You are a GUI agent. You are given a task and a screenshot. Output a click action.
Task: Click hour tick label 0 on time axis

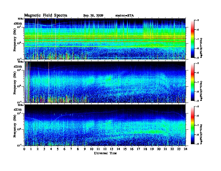[24, 149]
